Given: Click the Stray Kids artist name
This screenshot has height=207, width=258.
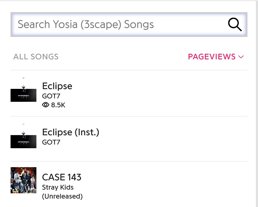Looking at the screenshot, I should point(58,187).
